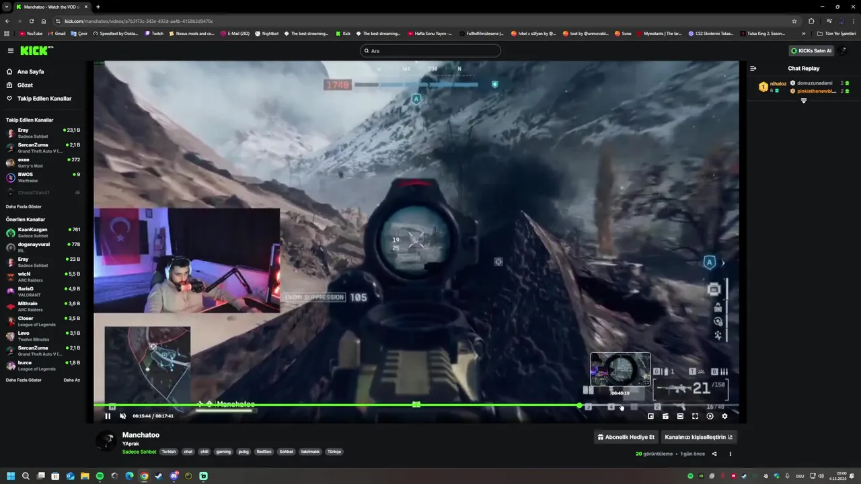Open Mithrain ARC Raiders channel
Screen dimensions: 861x484
(x=42, y=307)
